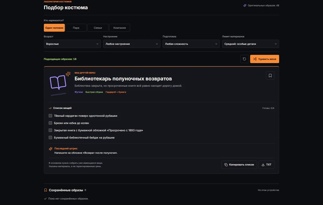Viewport: 323px width, 205px height.
Task: Bookmark the Библиотекарь полуночных возвратов costume
Action: pos(270,76)
